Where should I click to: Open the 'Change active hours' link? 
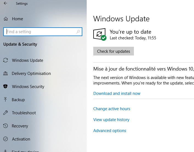[112, 109]
